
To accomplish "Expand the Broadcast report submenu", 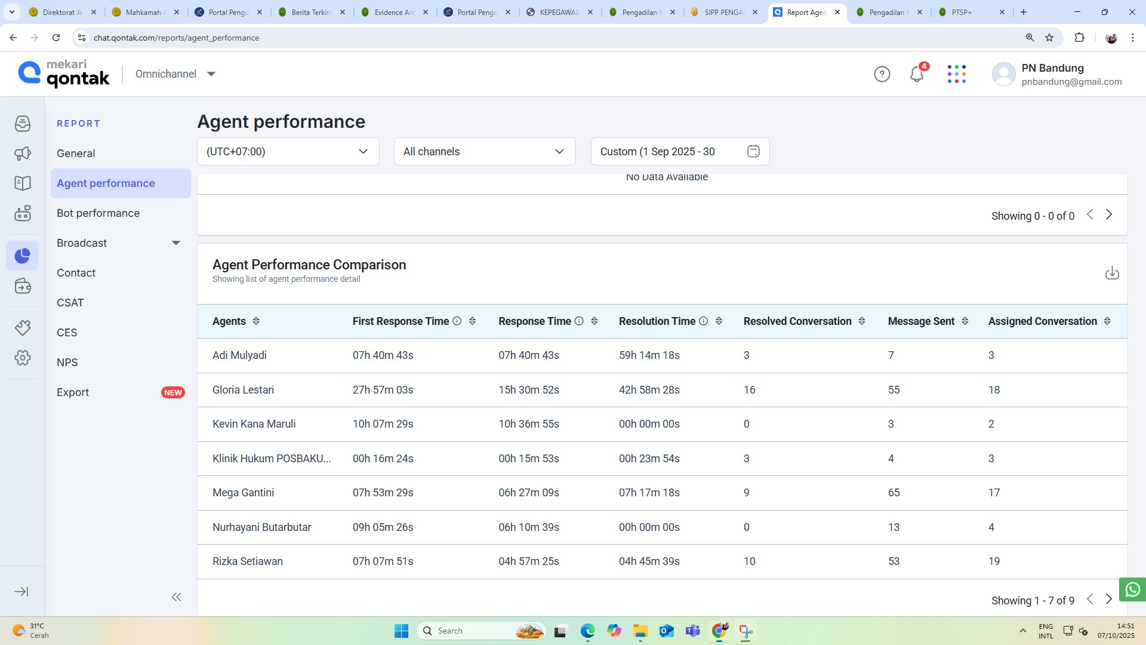I will click(175, 243).
